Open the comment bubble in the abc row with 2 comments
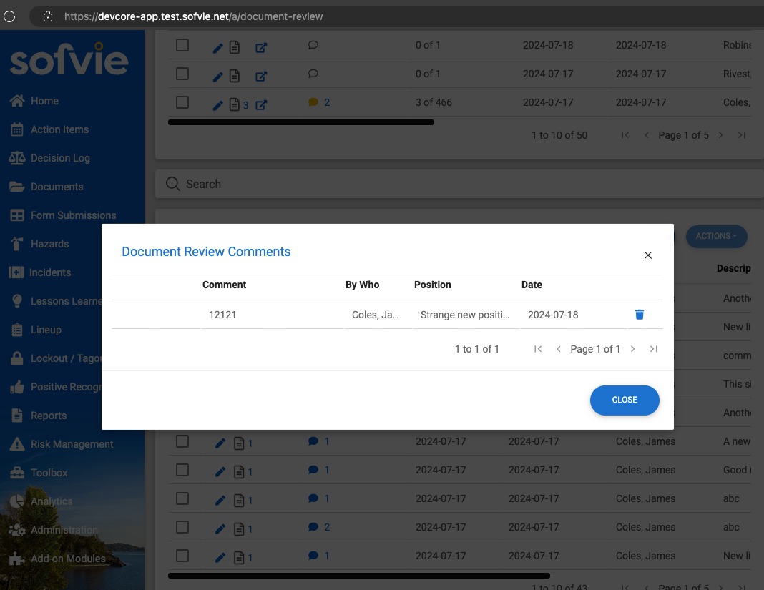 313,527
